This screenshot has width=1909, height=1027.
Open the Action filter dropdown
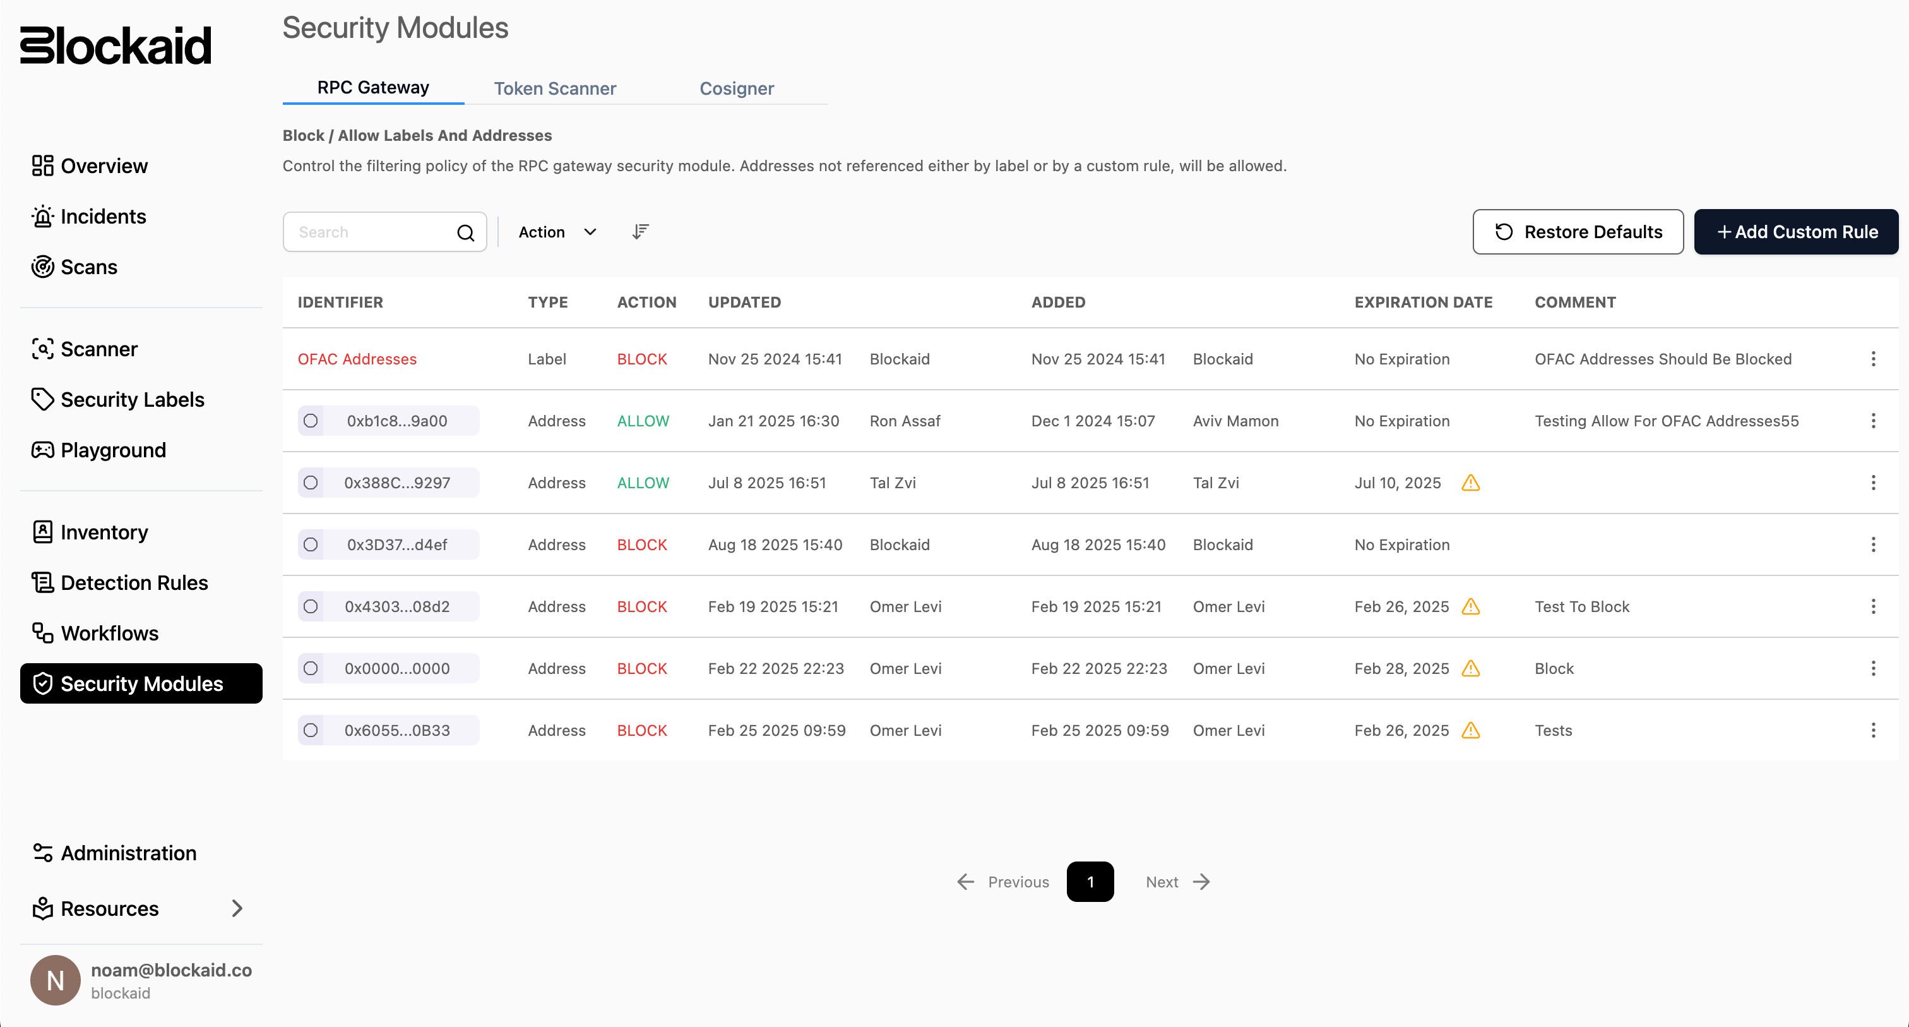pos(557,232)
